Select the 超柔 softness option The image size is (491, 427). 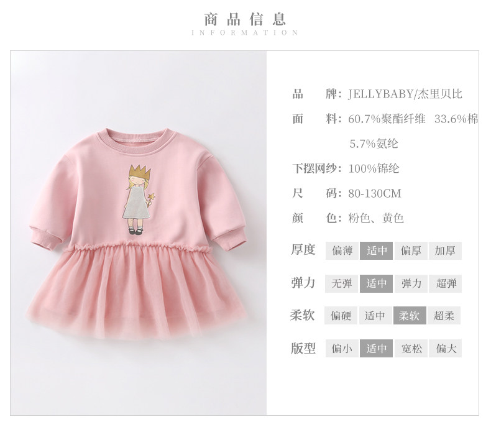[444, 316]
